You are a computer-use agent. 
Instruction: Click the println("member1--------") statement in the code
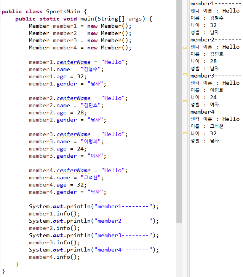coord(94,206)
